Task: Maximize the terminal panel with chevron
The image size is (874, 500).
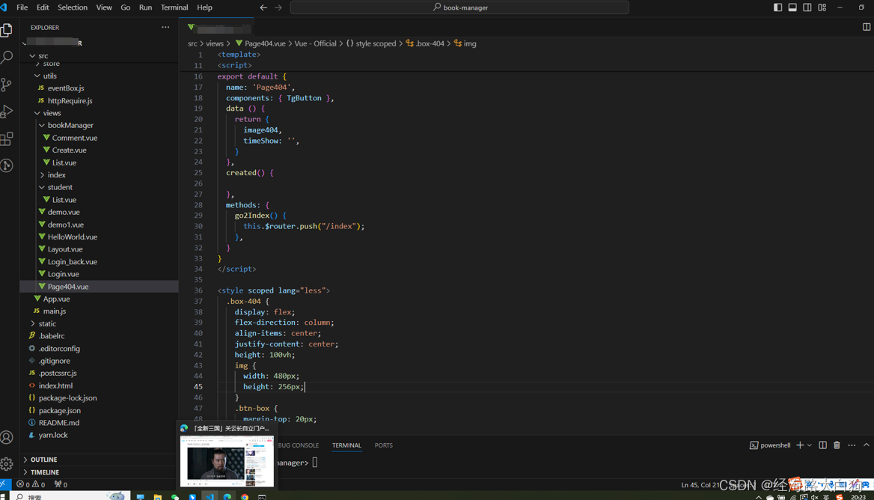Action: pyautogui.click(x=867, y=445)
